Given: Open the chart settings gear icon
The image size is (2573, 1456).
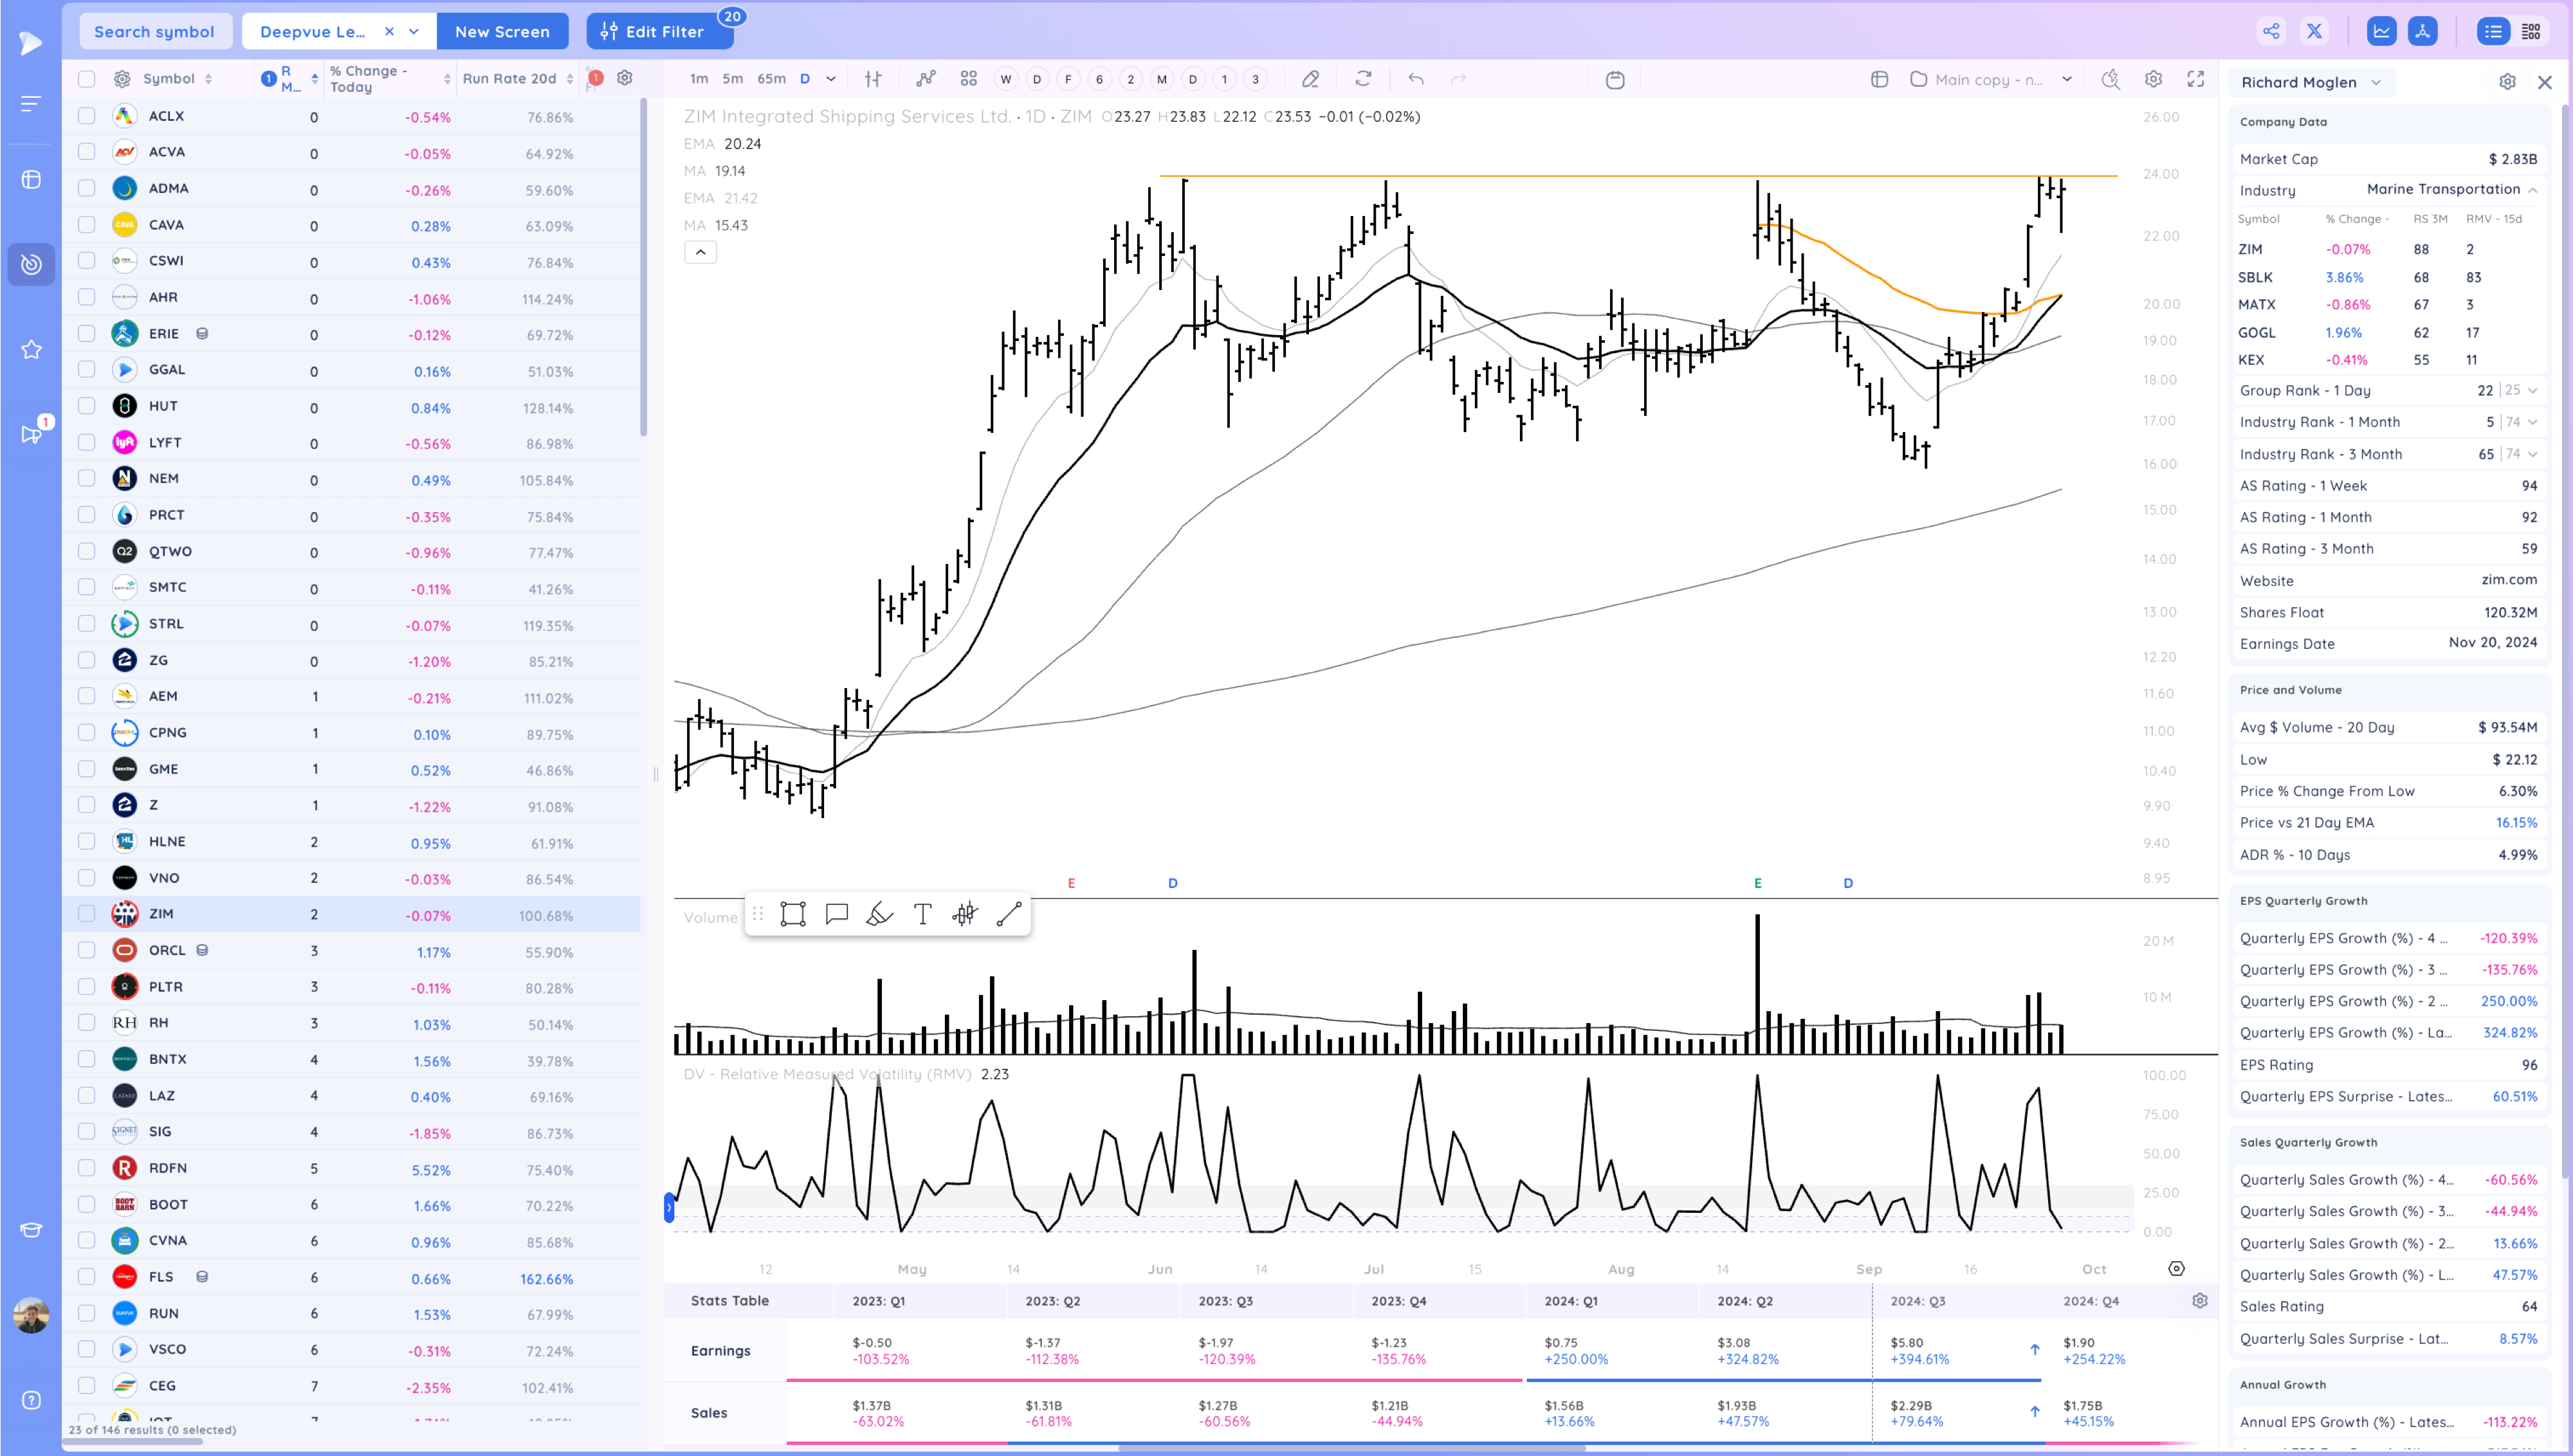Looking at the screenshot, I should point(2154,79).
